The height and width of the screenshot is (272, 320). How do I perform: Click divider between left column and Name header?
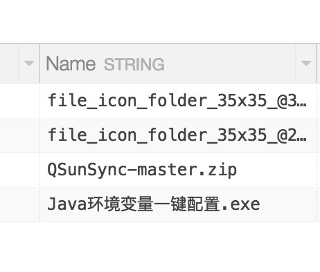point(39,64)
